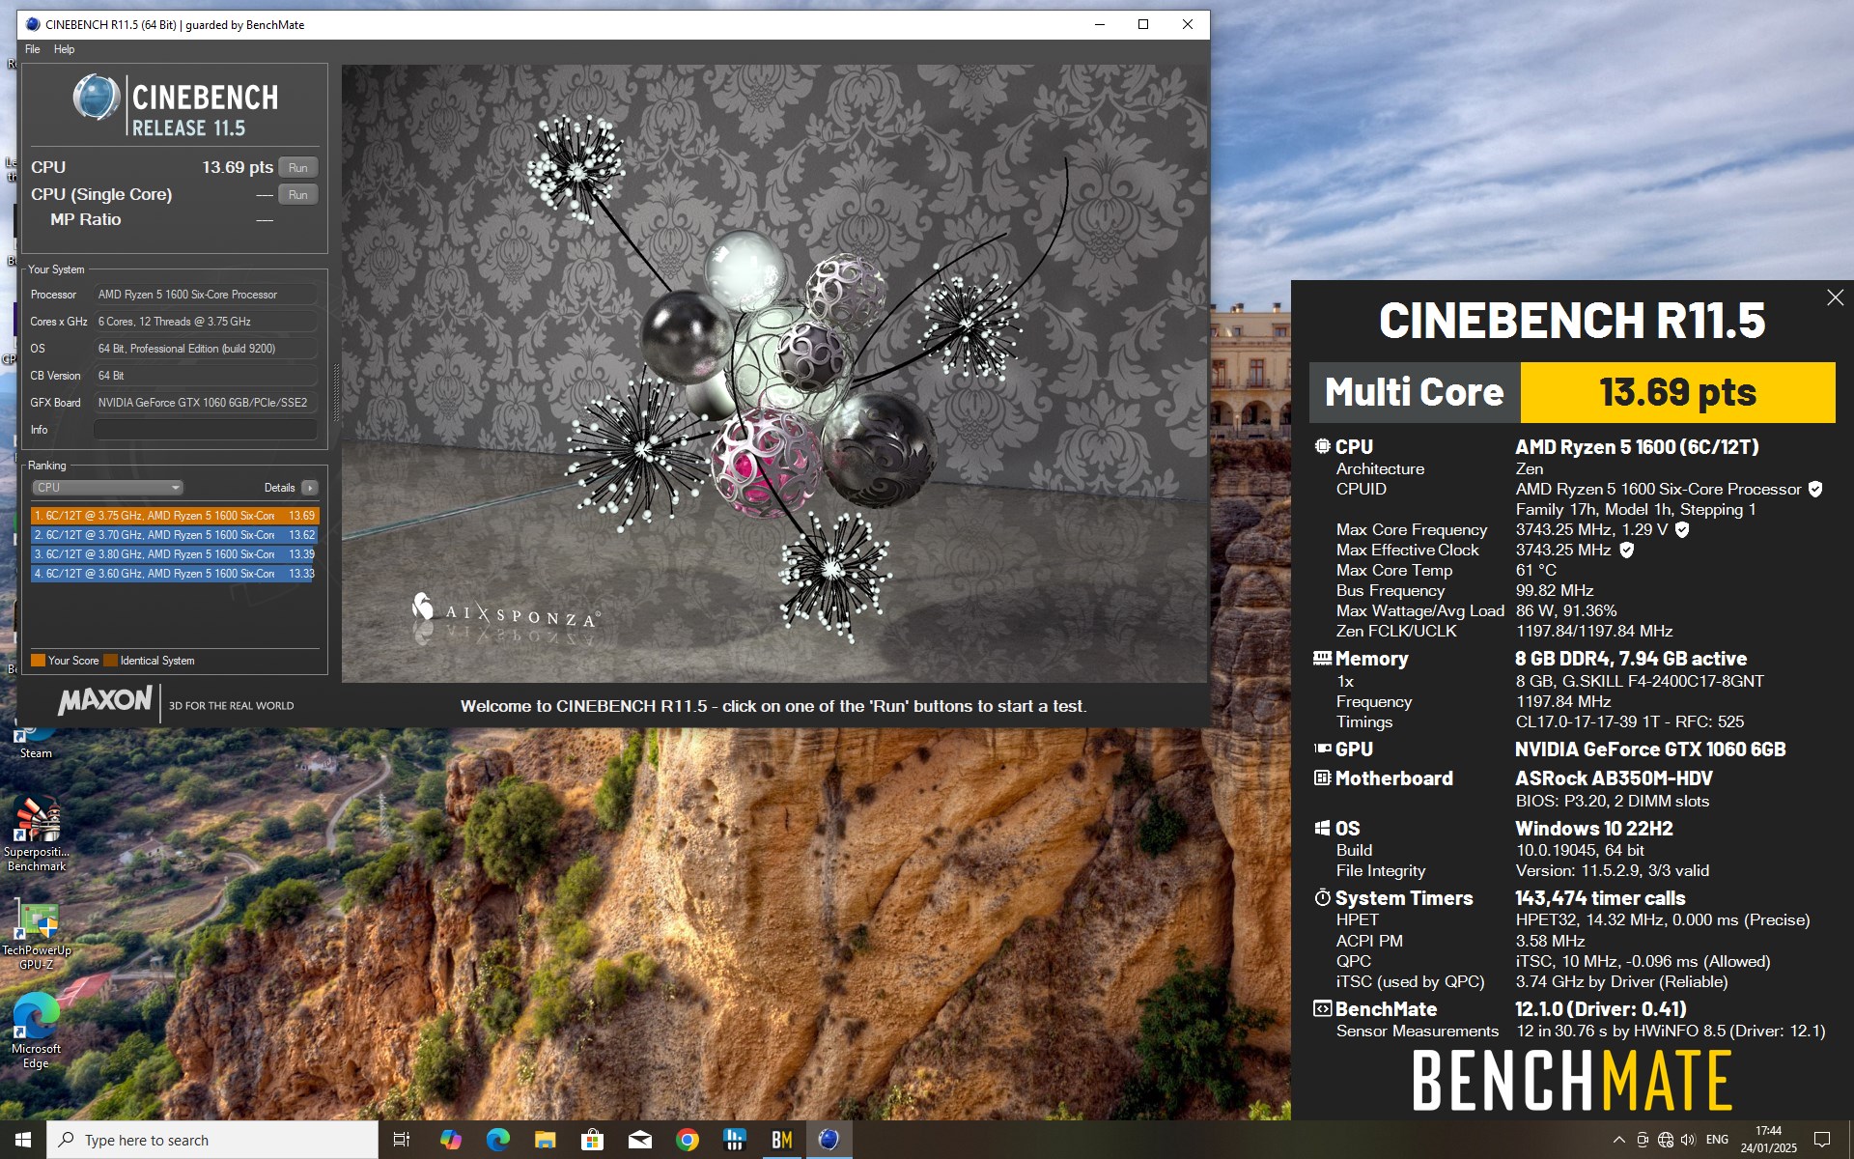The image size is (1854, 1159).
Task: Click the OS Windows icon in BenchMate panel
Action: tap(1322, 828)
